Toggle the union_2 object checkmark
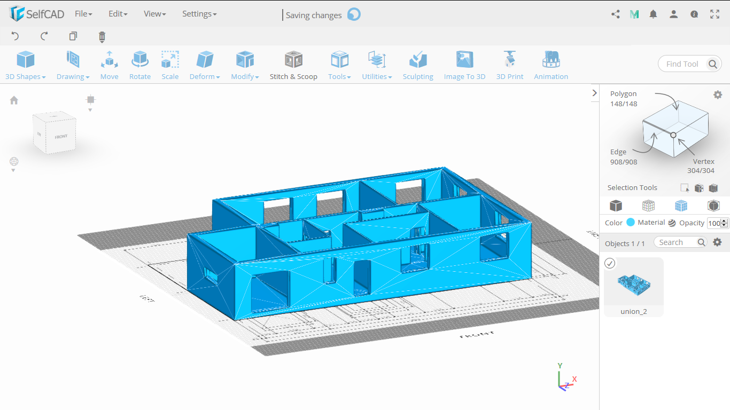Screen dimensions: 730x410 [x=610, y=263]
